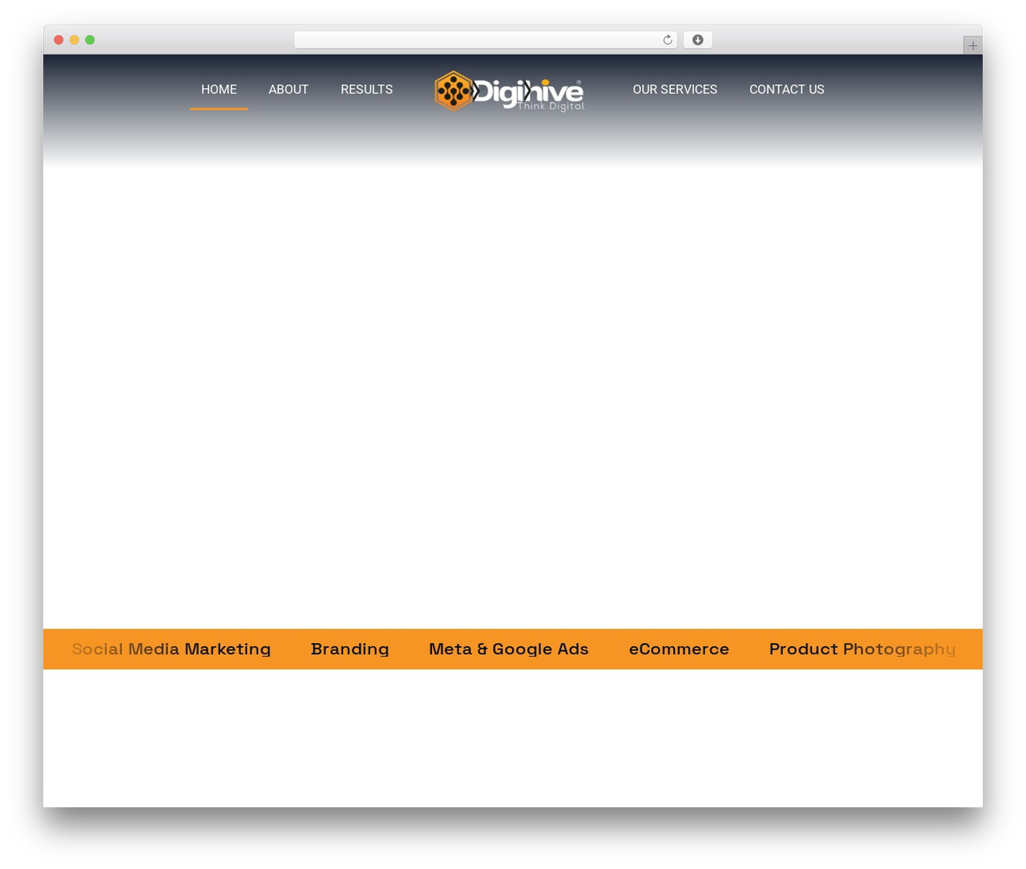Image resolution: width=1026 pixels, height=869 pixels.
Task: Go to the HOME menu item
Action: (219, 90)
